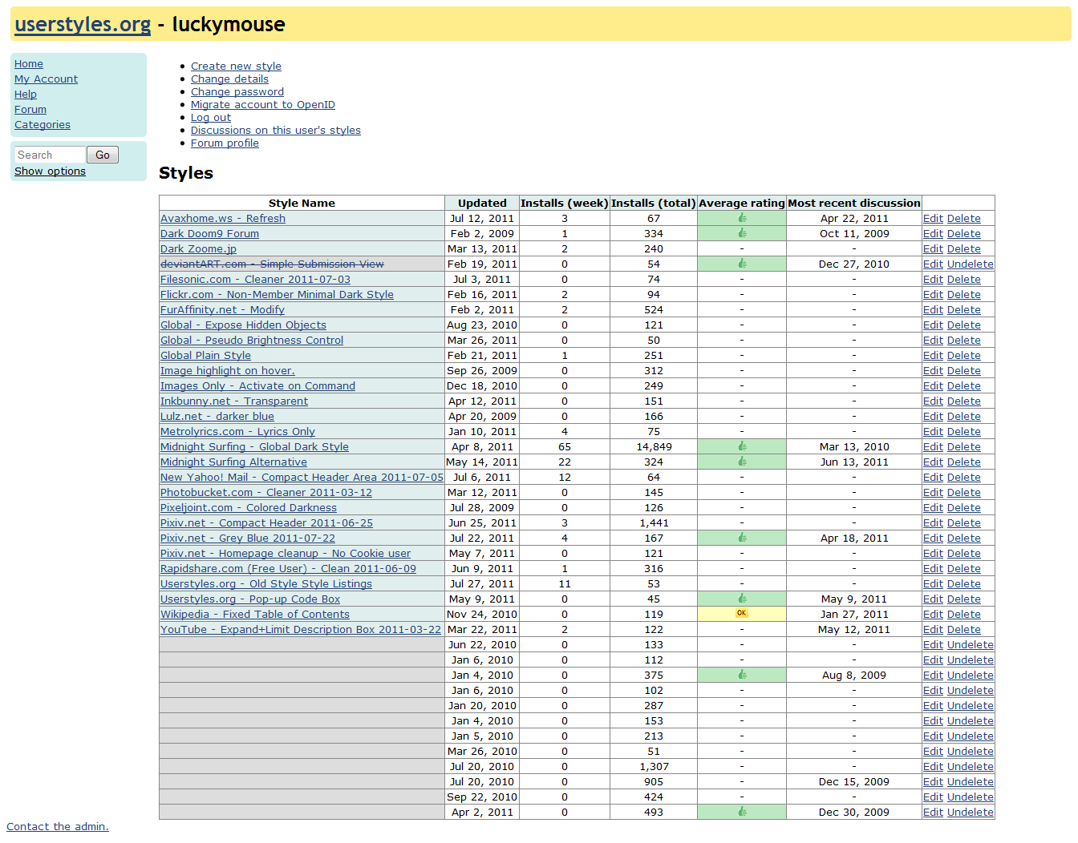Screen dimensions: 1078x843
Task: Click Log out link
Action: pos(211,118)
